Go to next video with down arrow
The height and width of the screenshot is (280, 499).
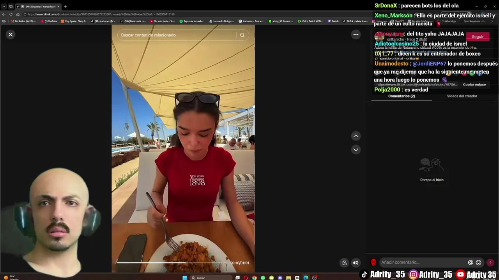356,150
